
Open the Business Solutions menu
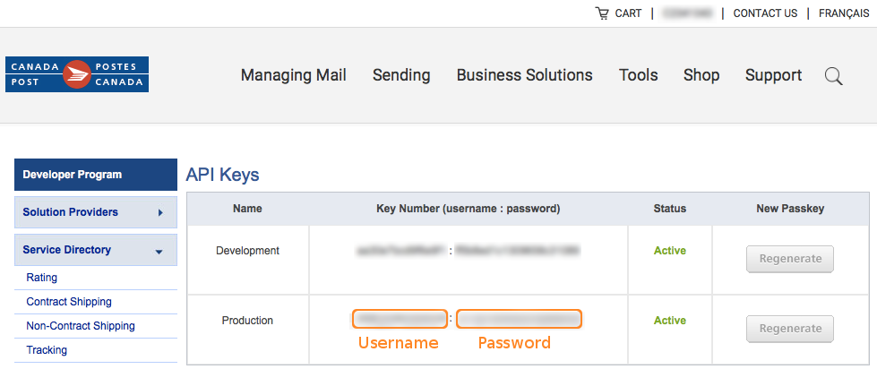pyautogui.click(x=525, y=75)
